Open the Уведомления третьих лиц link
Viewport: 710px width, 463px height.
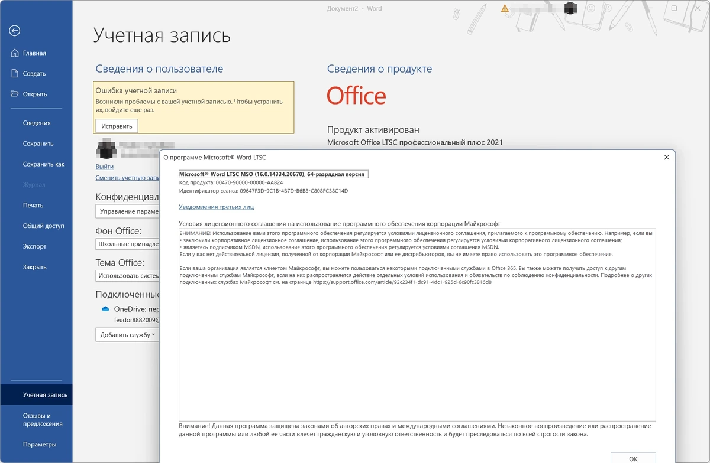(x=217, y=207)
